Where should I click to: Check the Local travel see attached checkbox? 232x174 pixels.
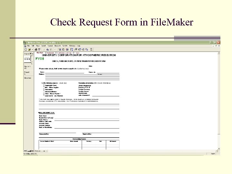click(x=44, y=96)
